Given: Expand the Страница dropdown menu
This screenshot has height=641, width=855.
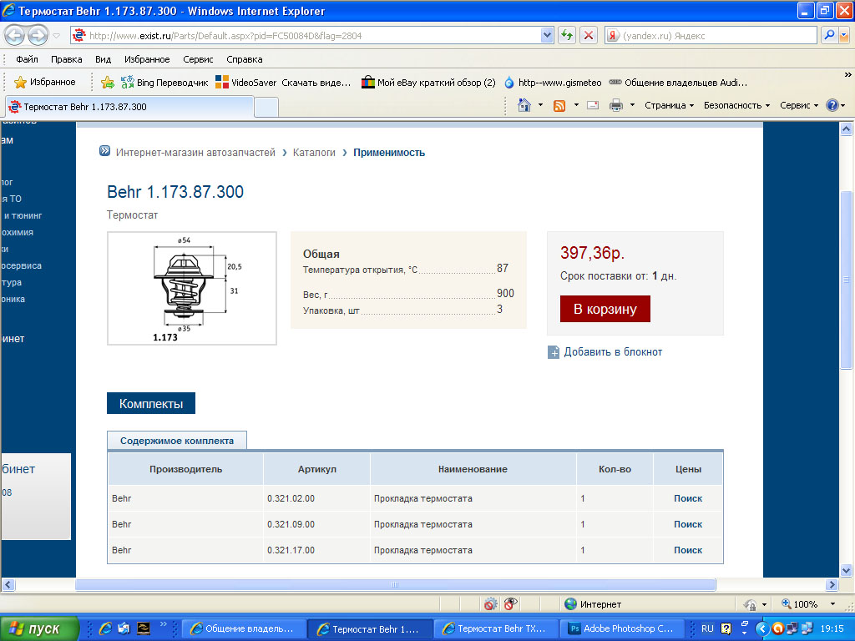Looking at the screenshot, I should tap(670, 105).
